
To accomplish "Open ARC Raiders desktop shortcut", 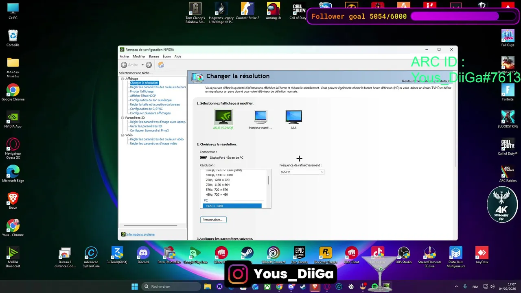I will pyautogui.click(x=508, y=174).
